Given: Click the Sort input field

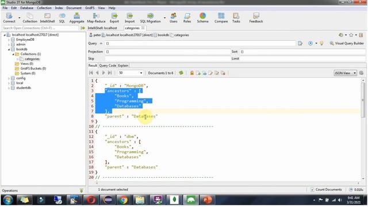Looking at the screenshot, I should (x=303, y=52).
